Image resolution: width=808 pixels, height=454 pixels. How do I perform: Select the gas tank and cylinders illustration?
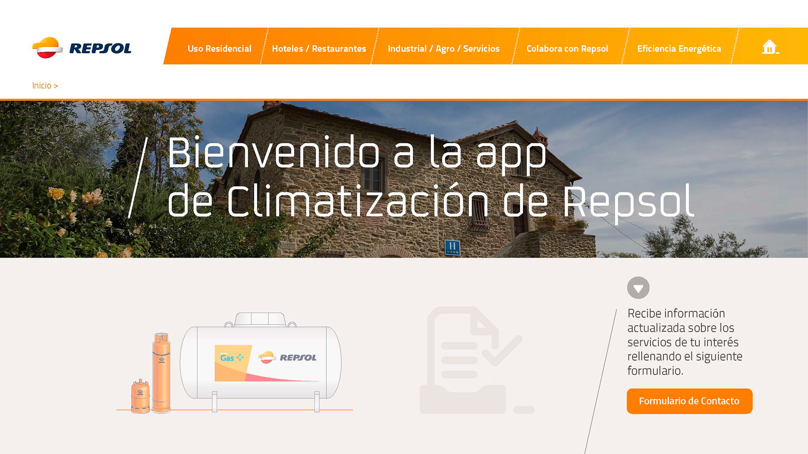235,363
